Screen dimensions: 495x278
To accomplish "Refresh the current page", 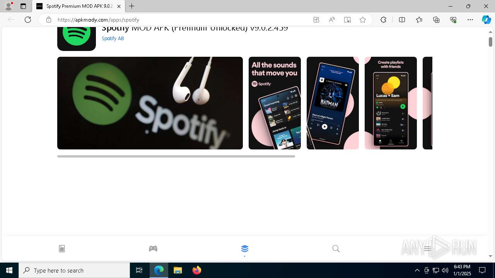I will click(28, 20).
